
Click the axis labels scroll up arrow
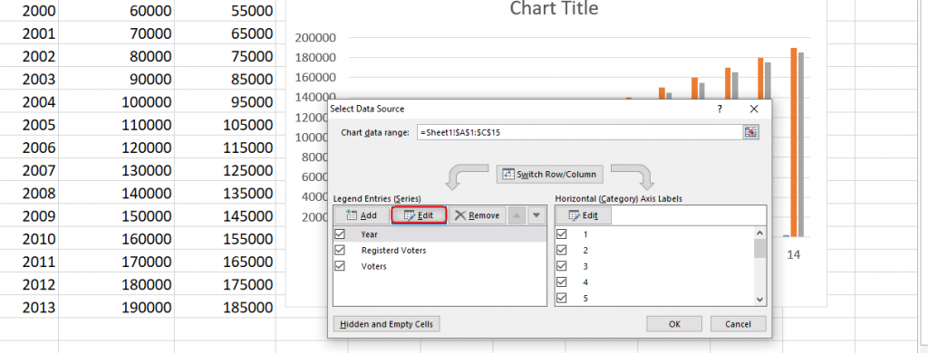coord(760,233)
